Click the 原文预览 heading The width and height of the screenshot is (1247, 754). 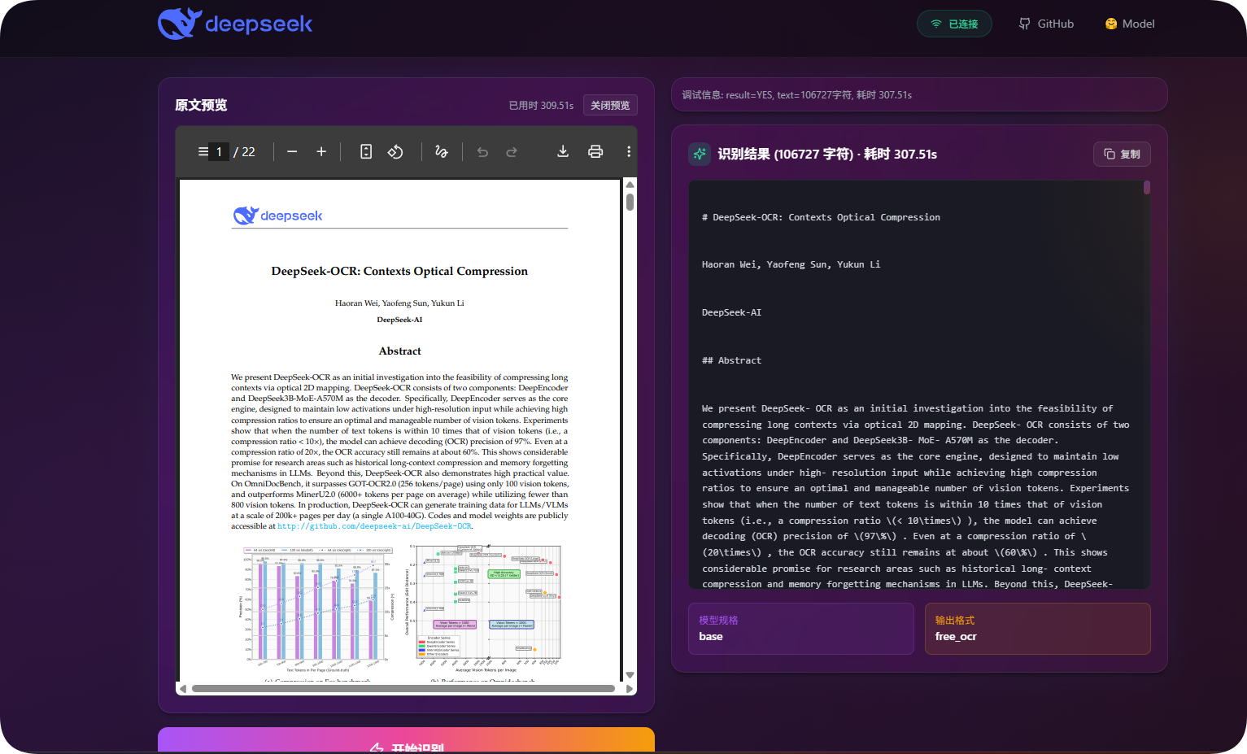201,105
